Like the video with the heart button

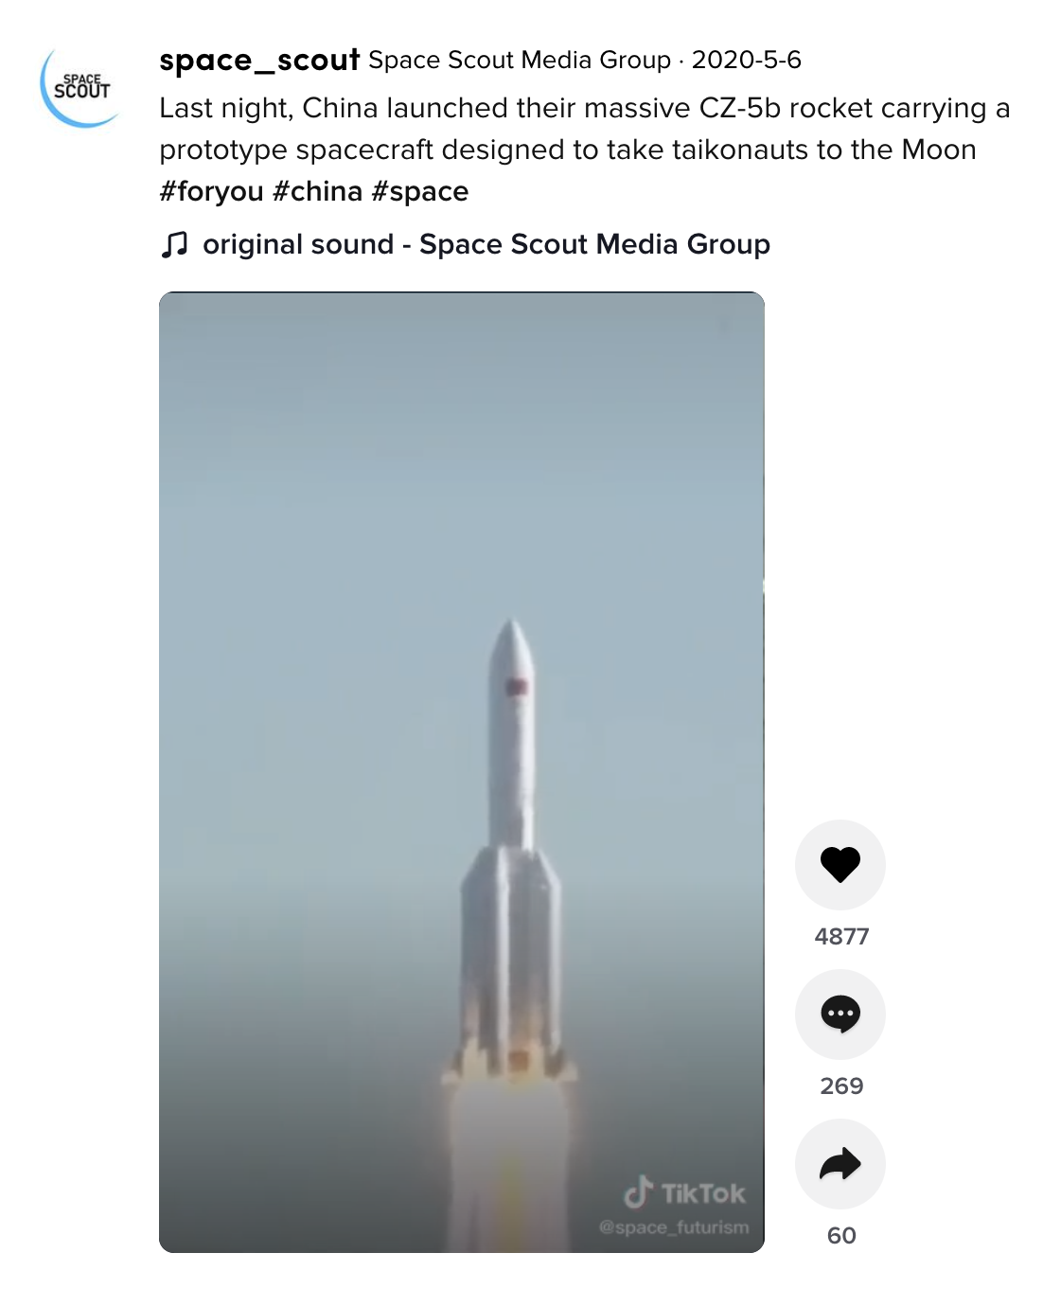(x=840, y=864)
